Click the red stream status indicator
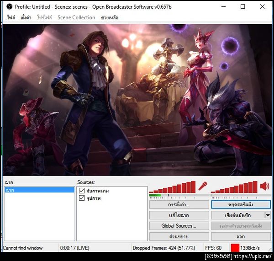Image resolution: width=274 pixels, height=261 pixels. click(235, 248)
